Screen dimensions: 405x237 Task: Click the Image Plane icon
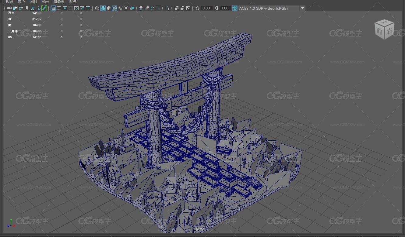coord(33,8)
